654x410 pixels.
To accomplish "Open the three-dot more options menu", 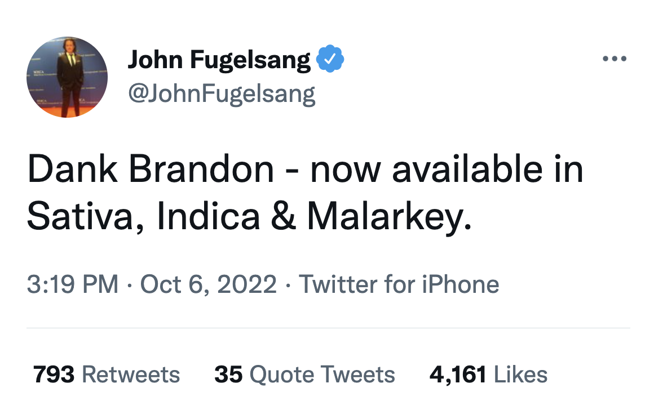I will coord(614,59).
